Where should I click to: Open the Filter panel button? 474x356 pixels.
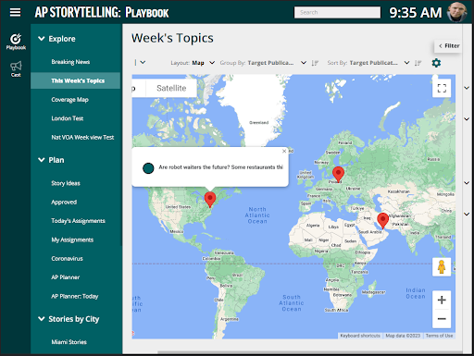click(449, 45)
